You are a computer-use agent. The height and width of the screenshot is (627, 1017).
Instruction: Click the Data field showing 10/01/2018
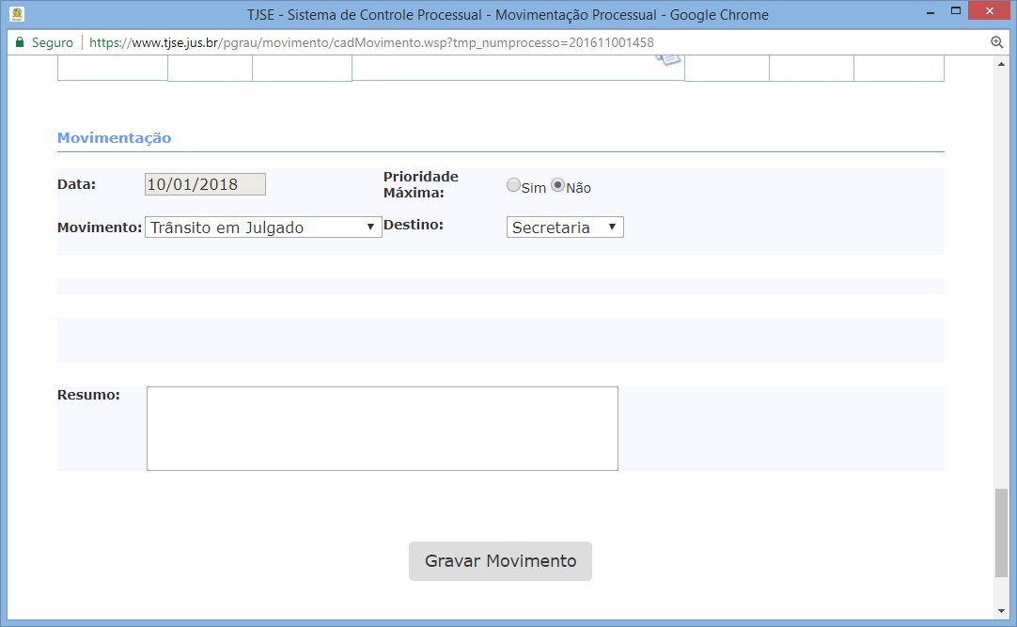[x=205, y=184]
